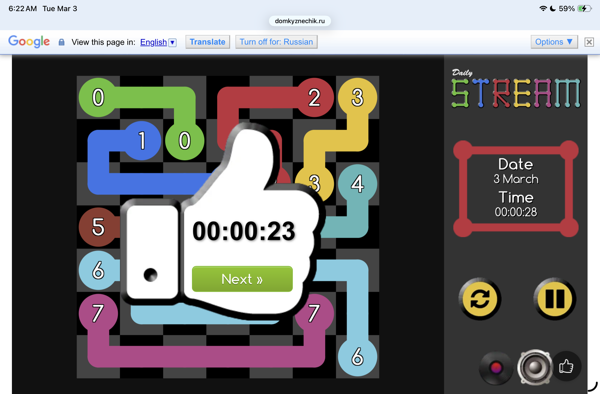The height and width of the screenshot is (394, 600).
Task: Expand the Options dropdown menu
Action: (554, 42)
